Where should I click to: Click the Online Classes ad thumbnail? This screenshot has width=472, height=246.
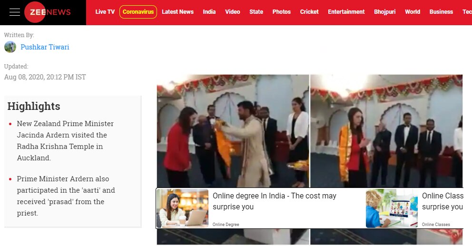392,208
